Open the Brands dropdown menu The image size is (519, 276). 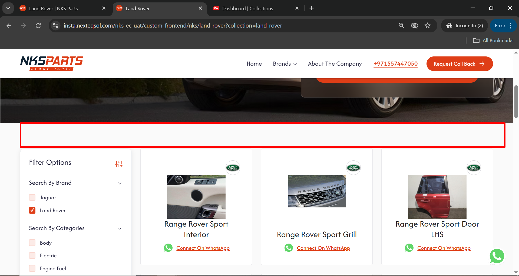(x=285, y=64)
